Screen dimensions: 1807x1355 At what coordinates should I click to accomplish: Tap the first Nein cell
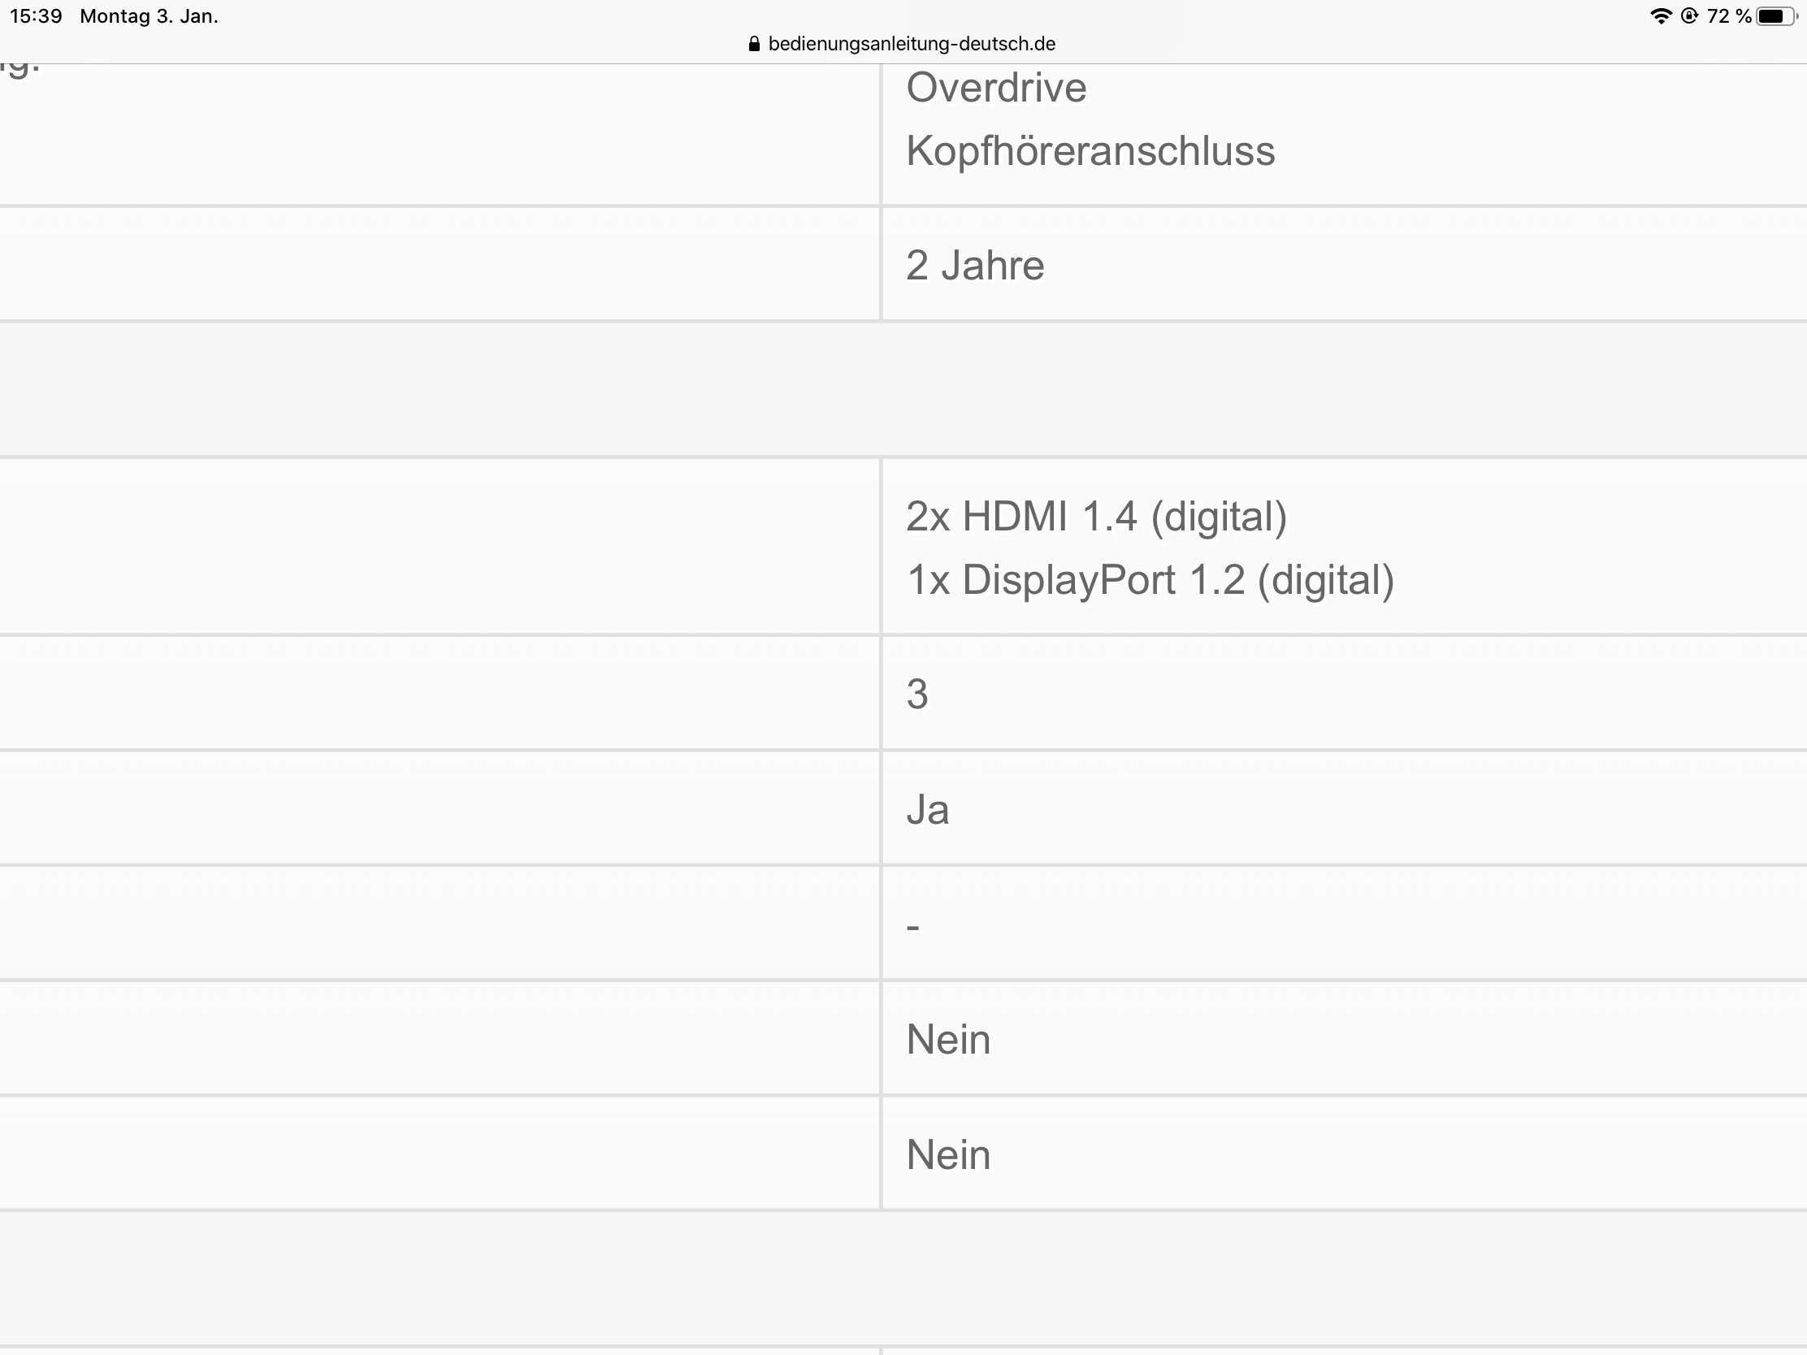[1345, 1039]
